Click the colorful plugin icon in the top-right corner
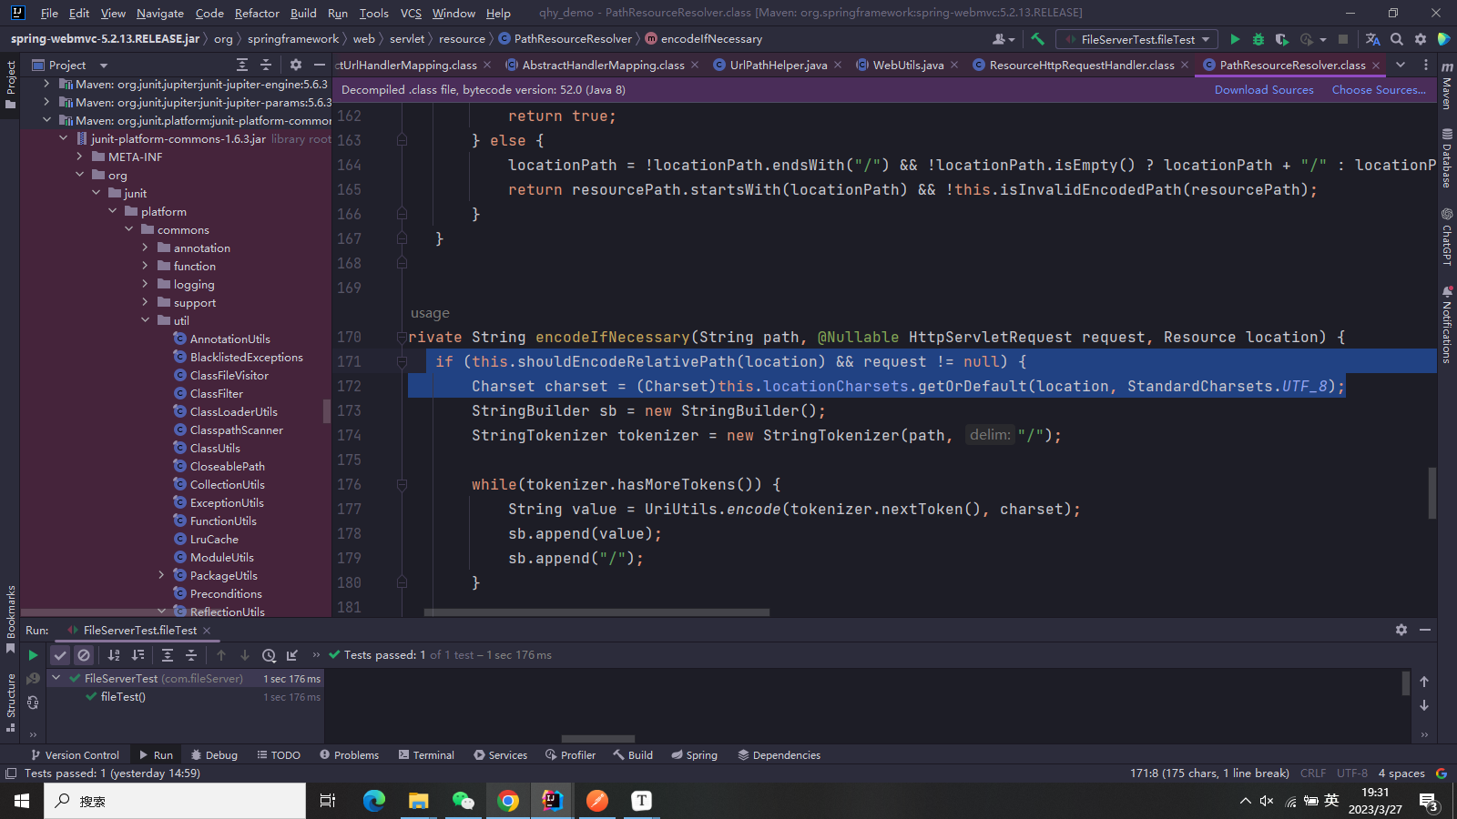This screenshot has width=1457, height=819. click(1443, 39)
